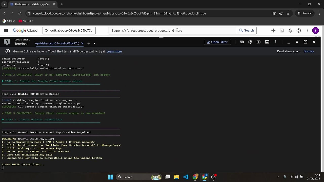Translate this page icon in address bar

[x=274, y=13]
